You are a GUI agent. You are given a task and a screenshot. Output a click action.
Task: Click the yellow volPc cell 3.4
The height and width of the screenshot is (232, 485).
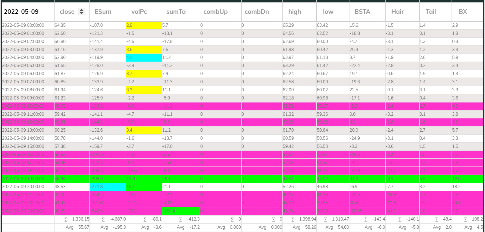[x=144, y=130]
